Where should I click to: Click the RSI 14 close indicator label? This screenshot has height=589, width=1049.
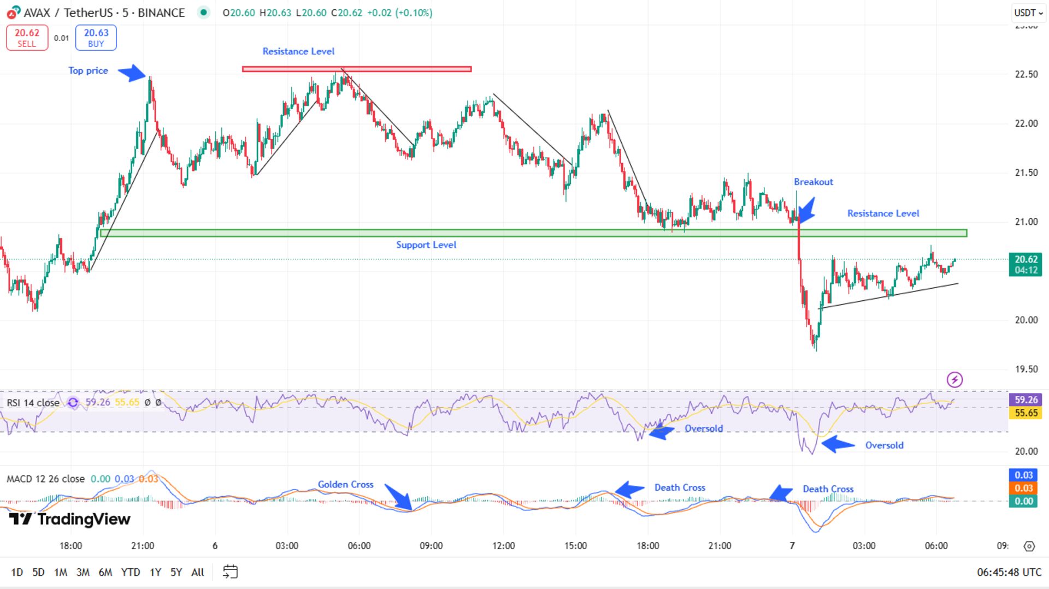(x=33, y=403)
